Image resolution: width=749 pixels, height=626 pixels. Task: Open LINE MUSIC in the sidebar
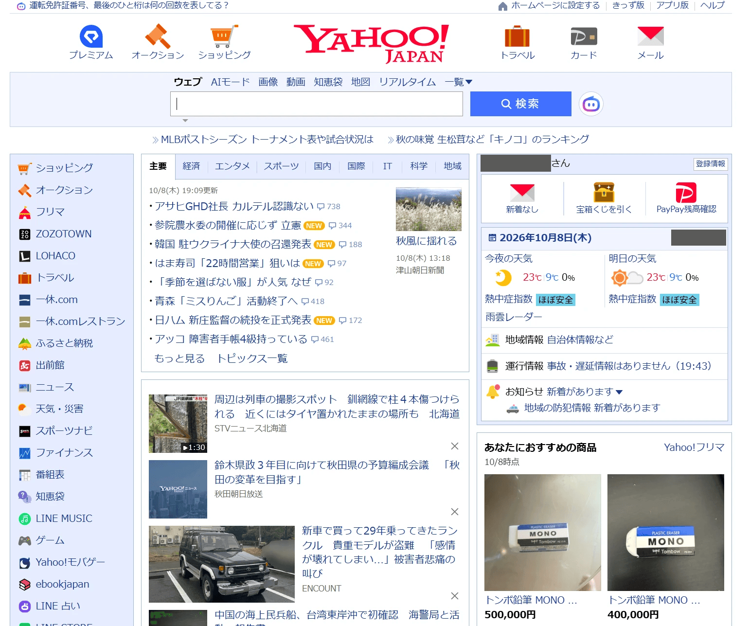pos(64,519)
